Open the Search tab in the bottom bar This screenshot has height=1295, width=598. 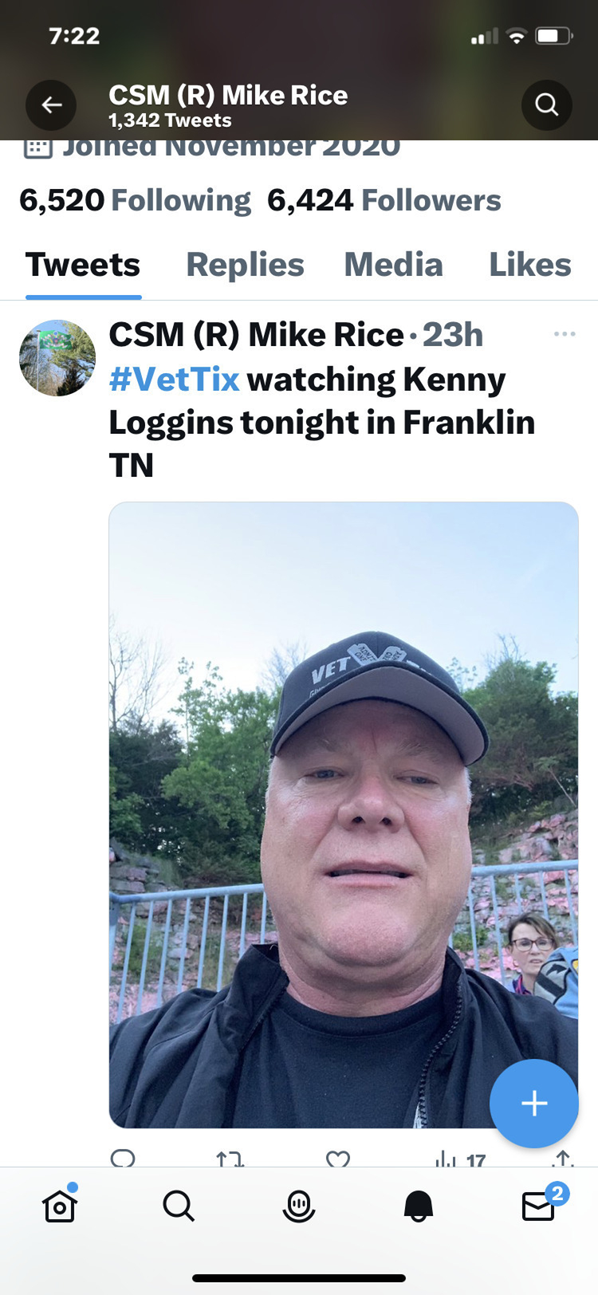coord(179,1206)
